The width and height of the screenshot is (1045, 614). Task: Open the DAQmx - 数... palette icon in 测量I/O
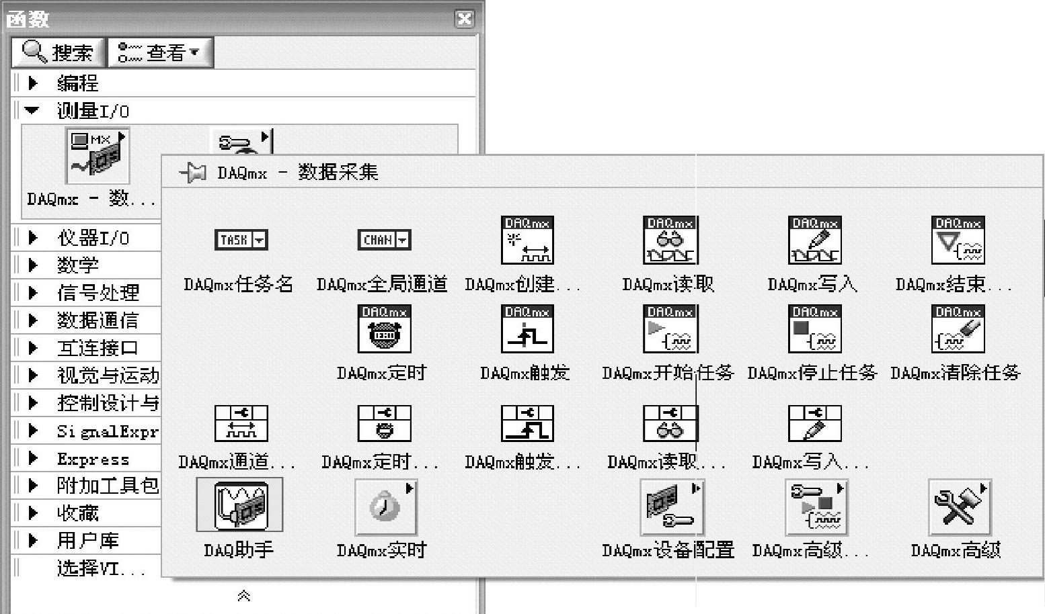[x=98, y=156]
